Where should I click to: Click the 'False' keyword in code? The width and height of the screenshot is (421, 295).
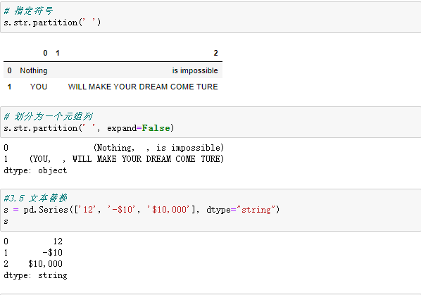pyautogui.click(x=156, y=128)
